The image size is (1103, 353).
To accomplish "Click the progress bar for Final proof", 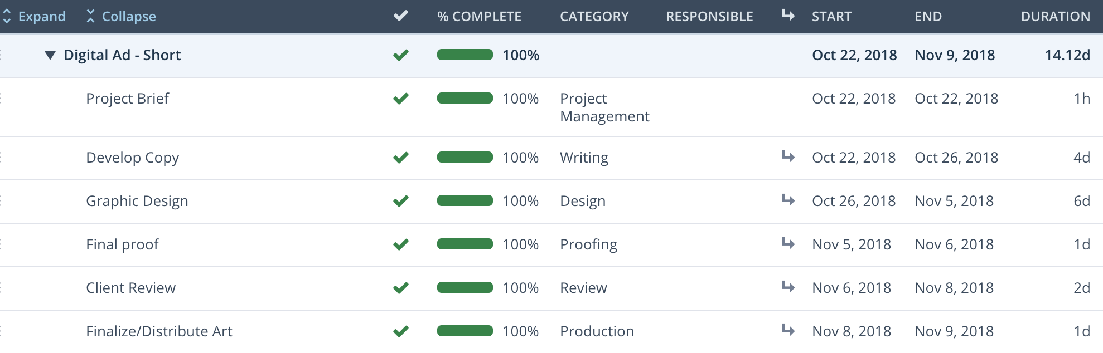I will (465, 244).
